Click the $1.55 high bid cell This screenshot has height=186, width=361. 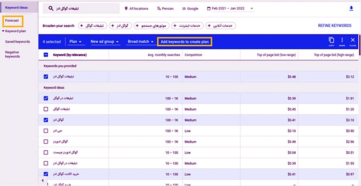(x=350, y=163)
